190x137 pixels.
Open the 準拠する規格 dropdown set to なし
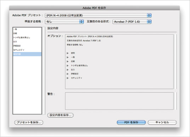coord(64,21)
